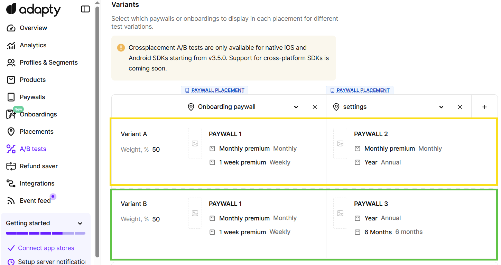Click the Adapty logo icon
The image size is (501, 265).
pyautogui.click(x=11, y=9)
